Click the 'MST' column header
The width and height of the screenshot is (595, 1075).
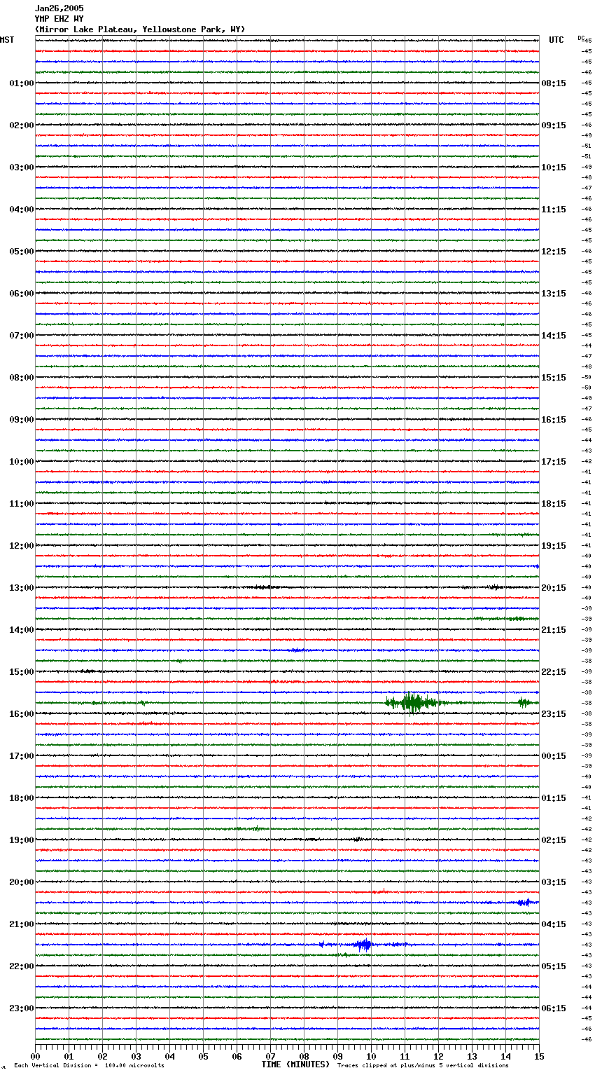click(x=7, y=40)
